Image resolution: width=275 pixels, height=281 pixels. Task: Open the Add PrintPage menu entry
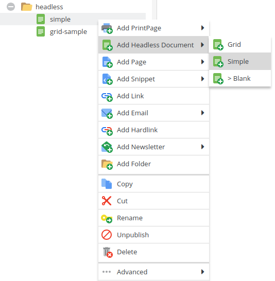tap(153, 28)
